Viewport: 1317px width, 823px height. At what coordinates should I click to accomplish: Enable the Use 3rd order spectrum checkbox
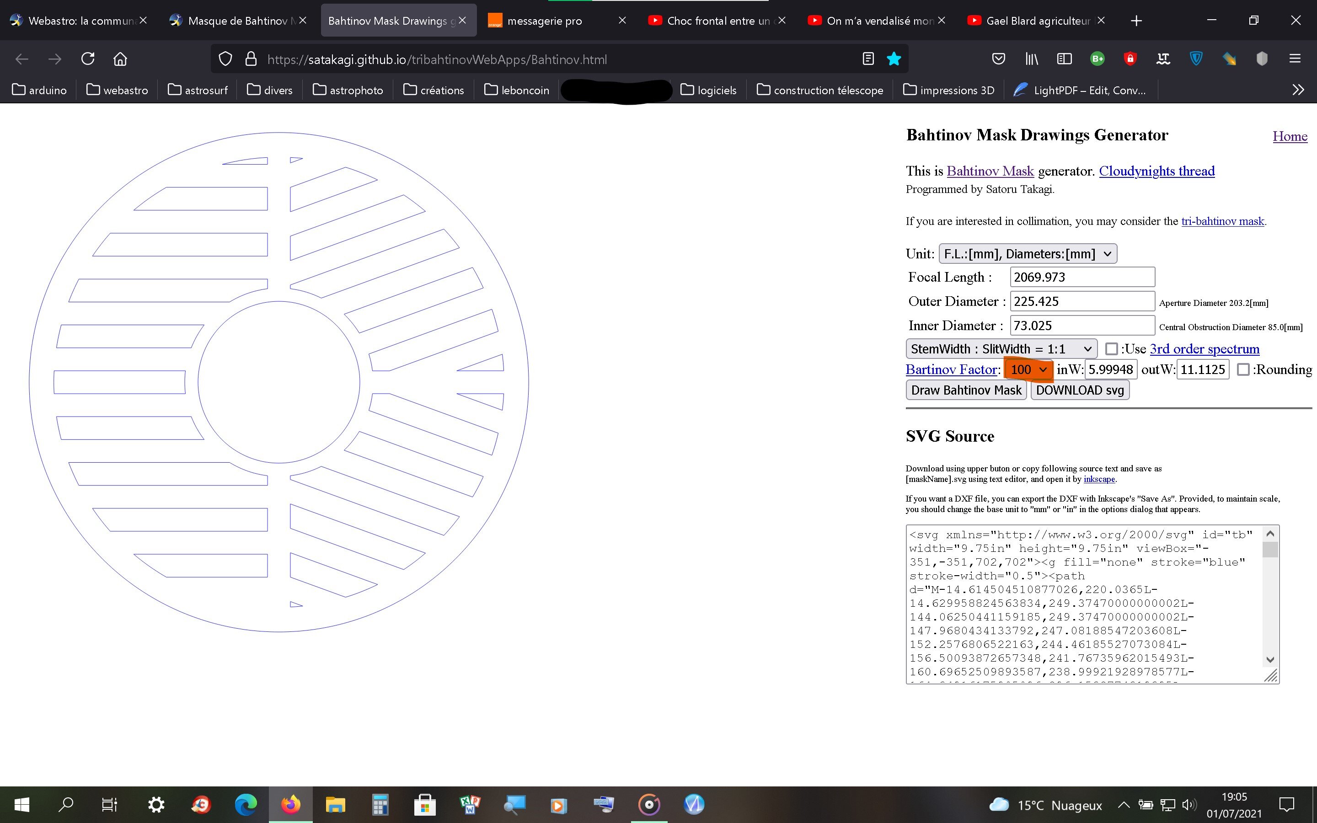[1112, 349]
